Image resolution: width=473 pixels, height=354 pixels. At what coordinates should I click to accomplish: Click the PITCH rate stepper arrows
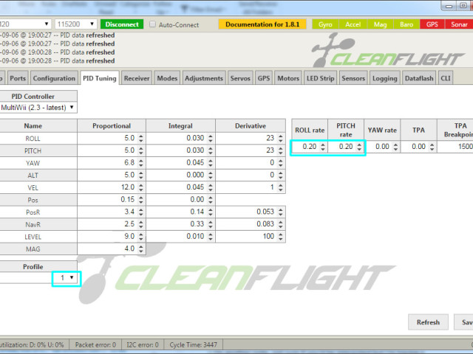(x=359, y=147)
